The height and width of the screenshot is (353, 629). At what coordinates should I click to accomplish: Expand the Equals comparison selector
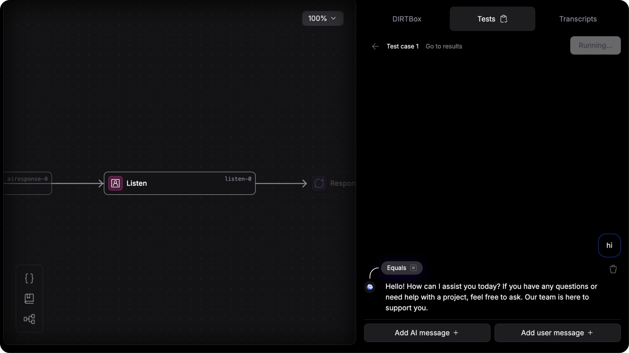(x=402, y=268)
